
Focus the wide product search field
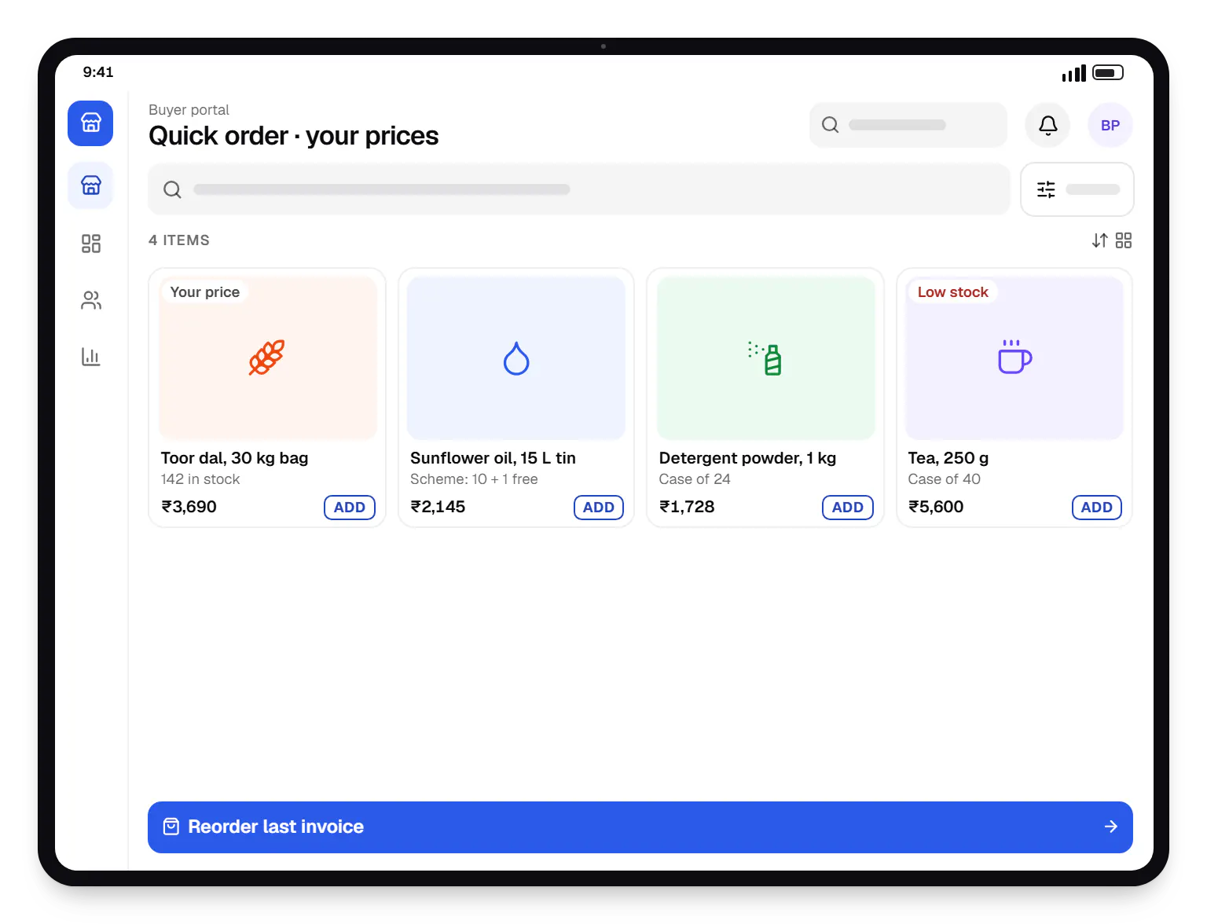579,189
